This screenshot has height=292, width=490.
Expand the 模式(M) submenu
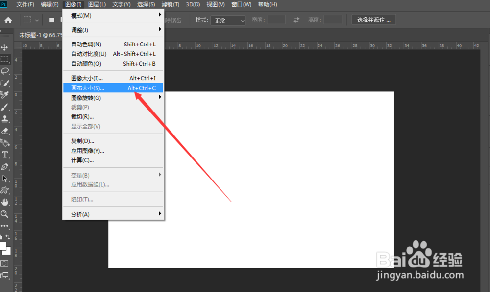[x=113, y=15]
